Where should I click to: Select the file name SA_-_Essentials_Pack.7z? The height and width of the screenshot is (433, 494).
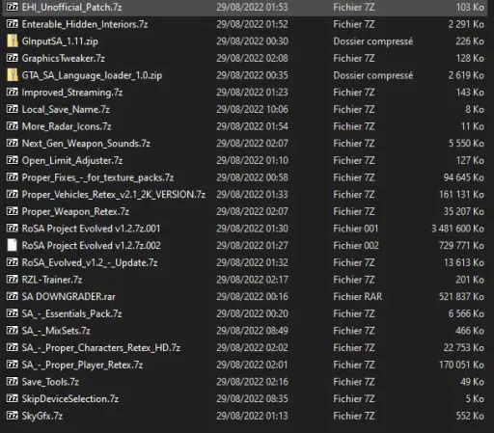71,313
